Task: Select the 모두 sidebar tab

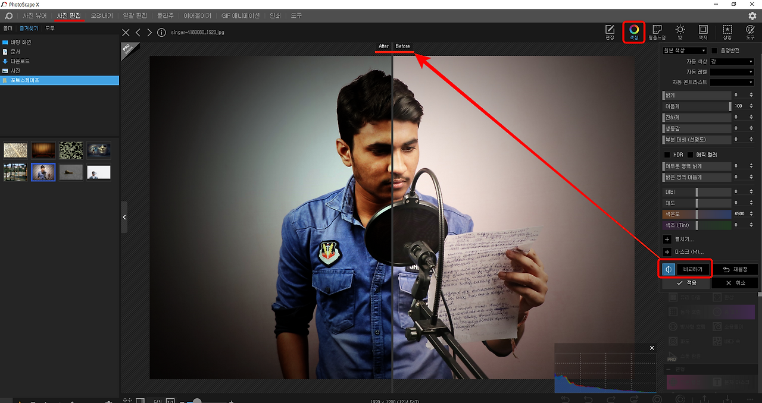Action: [50, 28]
